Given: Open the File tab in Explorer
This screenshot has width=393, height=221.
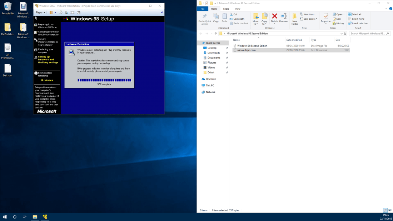Looking at the screenshot, I should 203,9.
